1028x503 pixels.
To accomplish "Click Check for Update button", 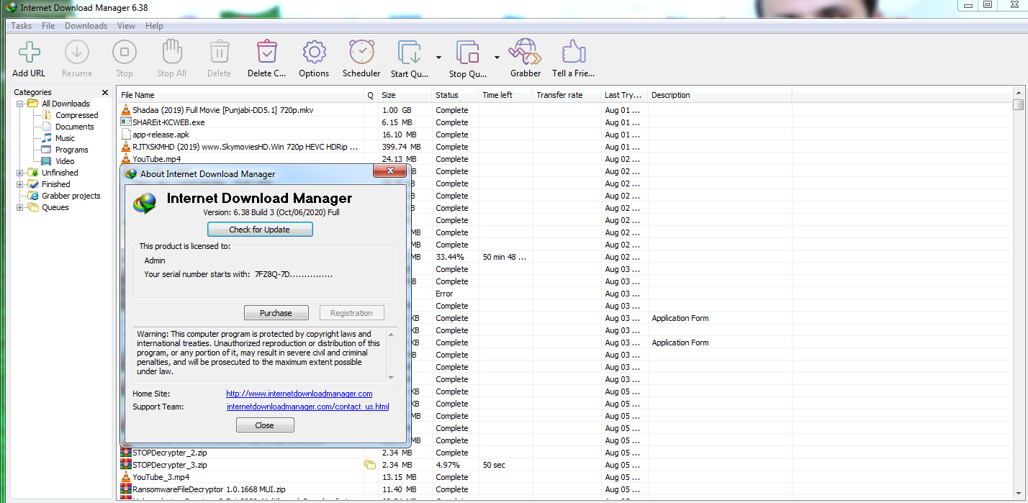I will tap(260, 230).
